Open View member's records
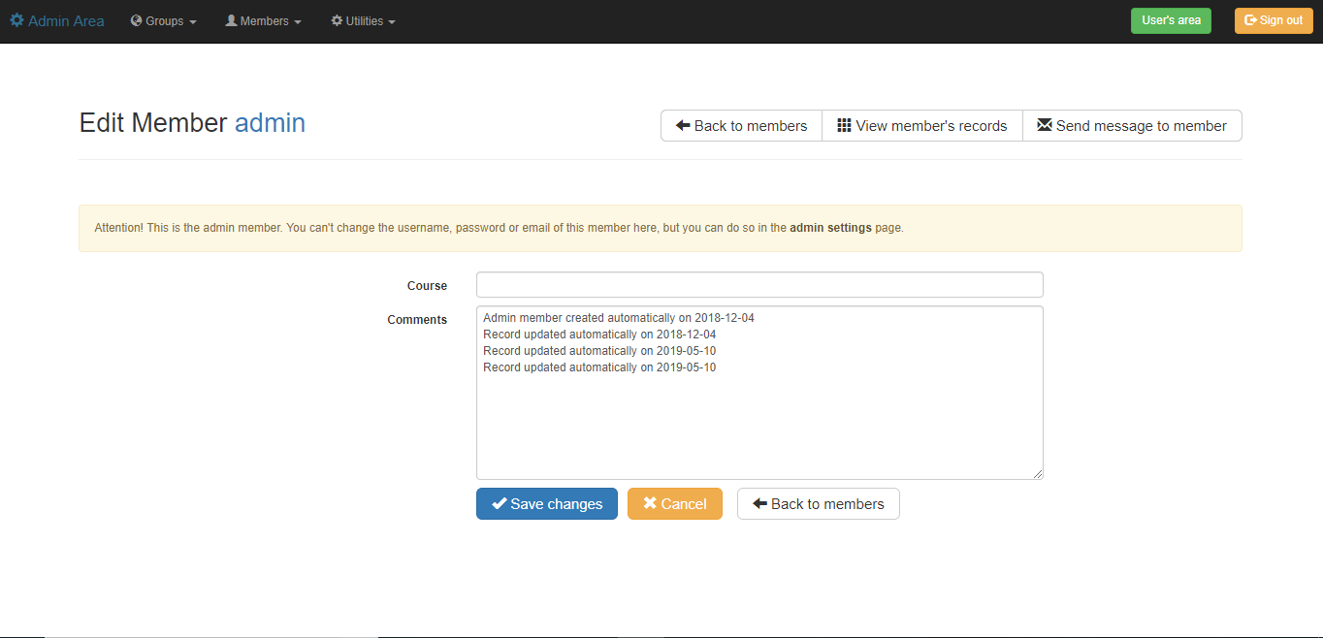The image size is (1323, 638). click(922, 126)
